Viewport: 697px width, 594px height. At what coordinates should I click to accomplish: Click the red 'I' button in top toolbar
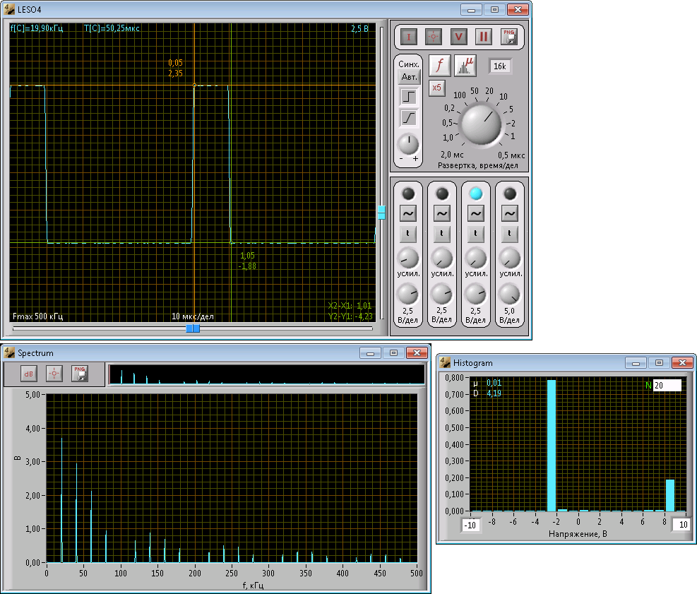tap(408, 37)
